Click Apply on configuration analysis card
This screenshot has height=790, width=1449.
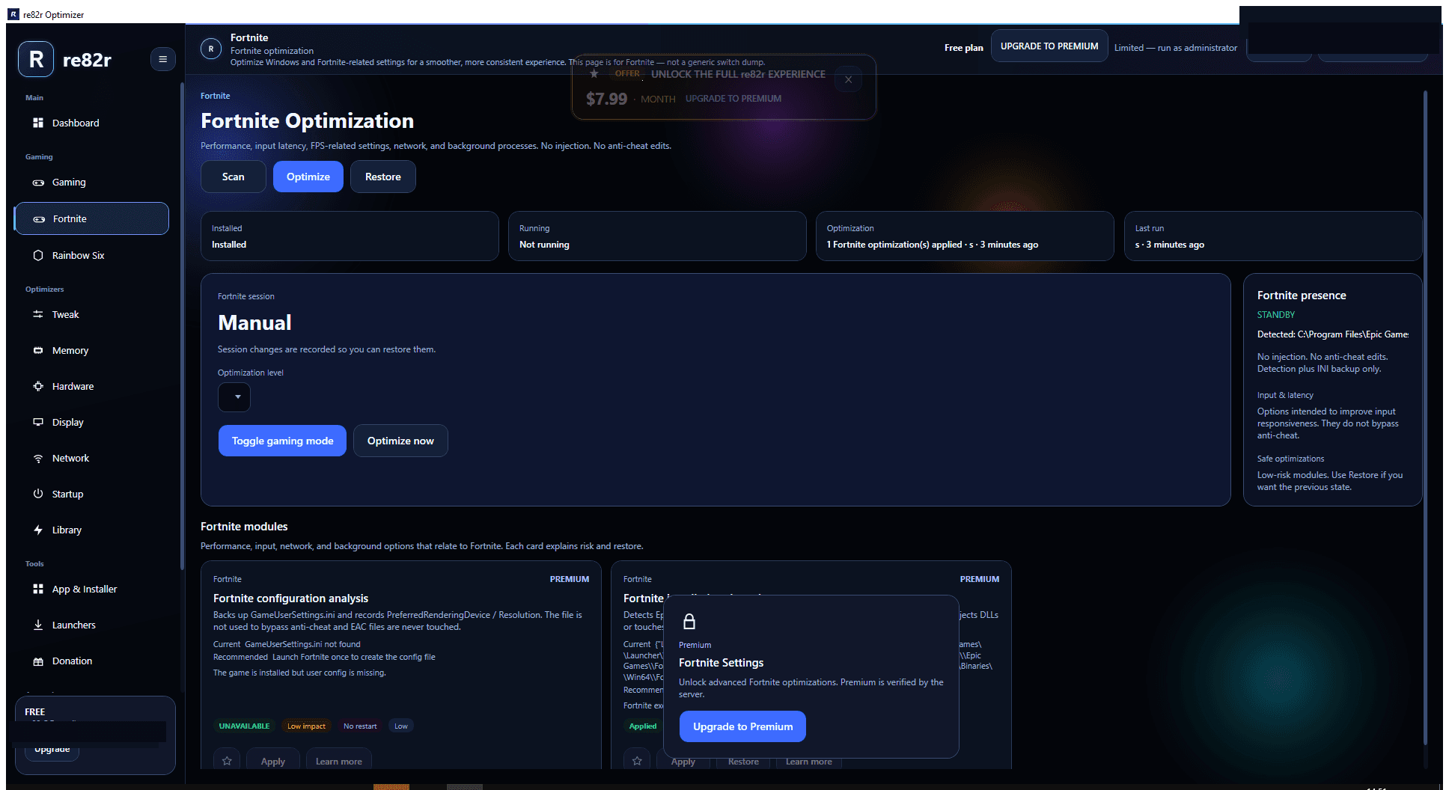coord(273,760)
